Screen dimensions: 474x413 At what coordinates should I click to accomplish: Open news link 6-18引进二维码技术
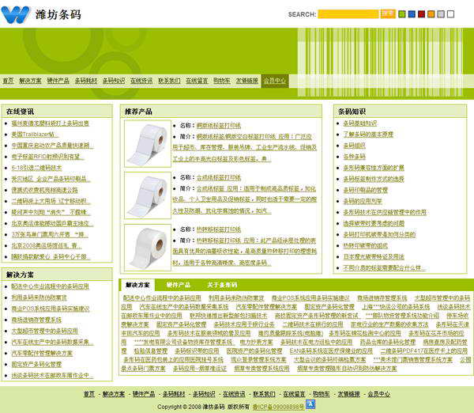36,168
